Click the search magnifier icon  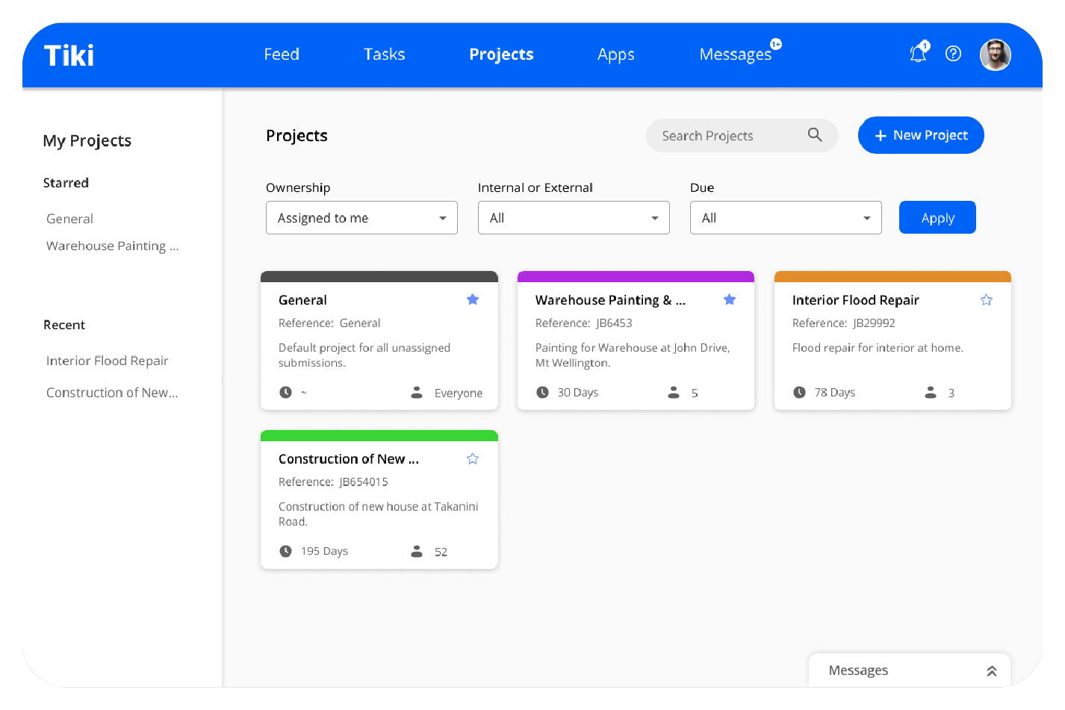[815, 135]
